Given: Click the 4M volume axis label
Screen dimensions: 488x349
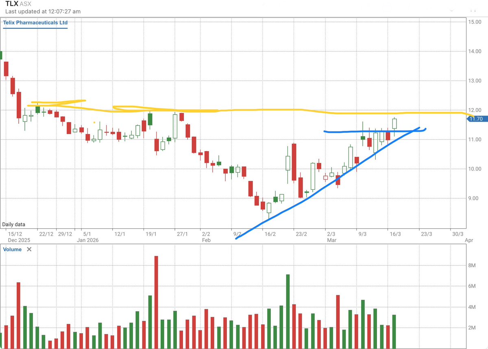Looking at the screenshot, I should [x=473, y=307].
